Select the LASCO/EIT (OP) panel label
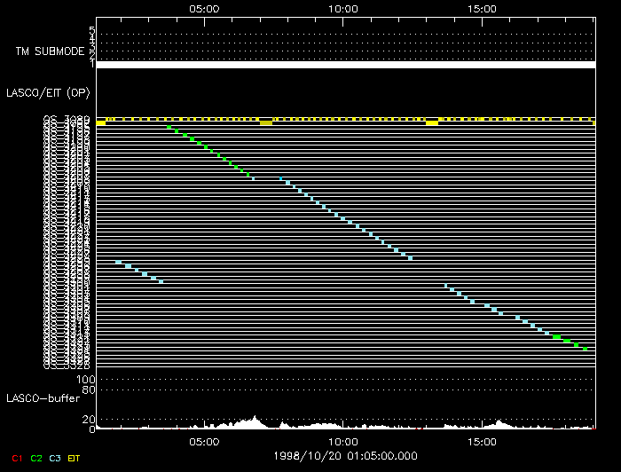Screen dimensions: 621x472 point(48,91)
